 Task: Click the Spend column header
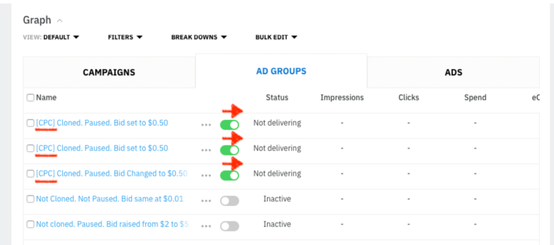(475, 98)
